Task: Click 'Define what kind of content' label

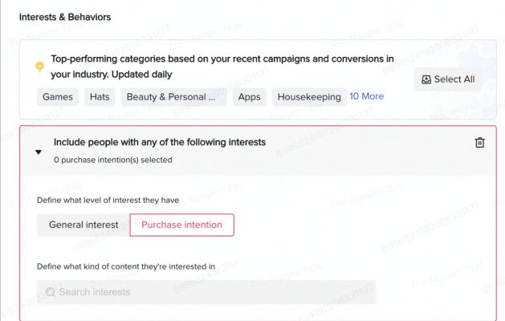Action: point(126,266)
